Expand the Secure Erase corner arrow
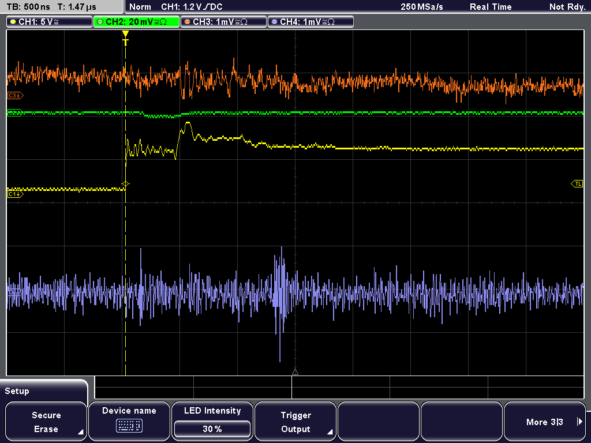 pyautogui.click(x=80, y=432)
